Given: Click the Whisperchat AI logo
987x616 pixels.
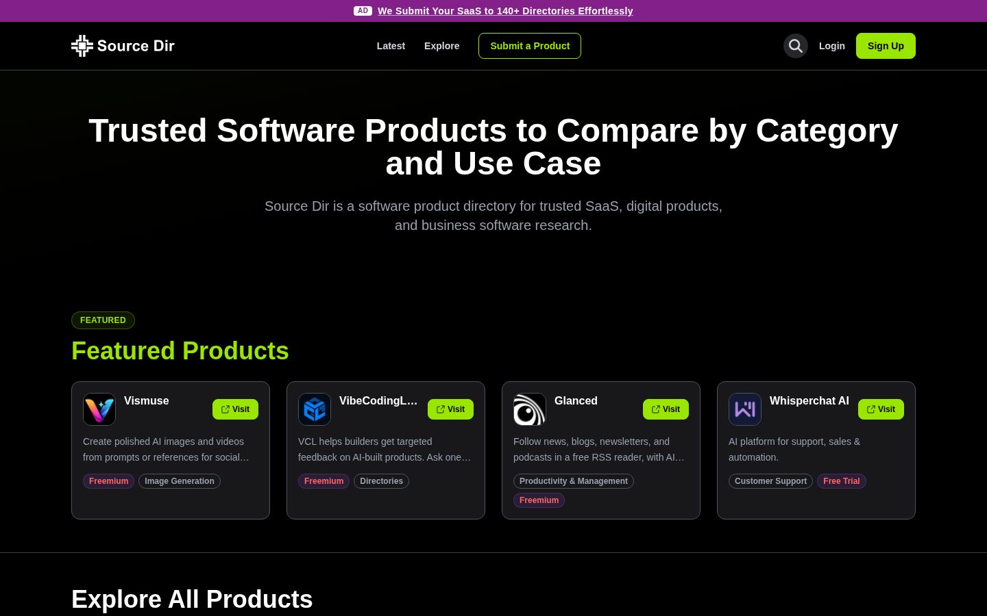Looking at the screenshot, I should [745, 409].
